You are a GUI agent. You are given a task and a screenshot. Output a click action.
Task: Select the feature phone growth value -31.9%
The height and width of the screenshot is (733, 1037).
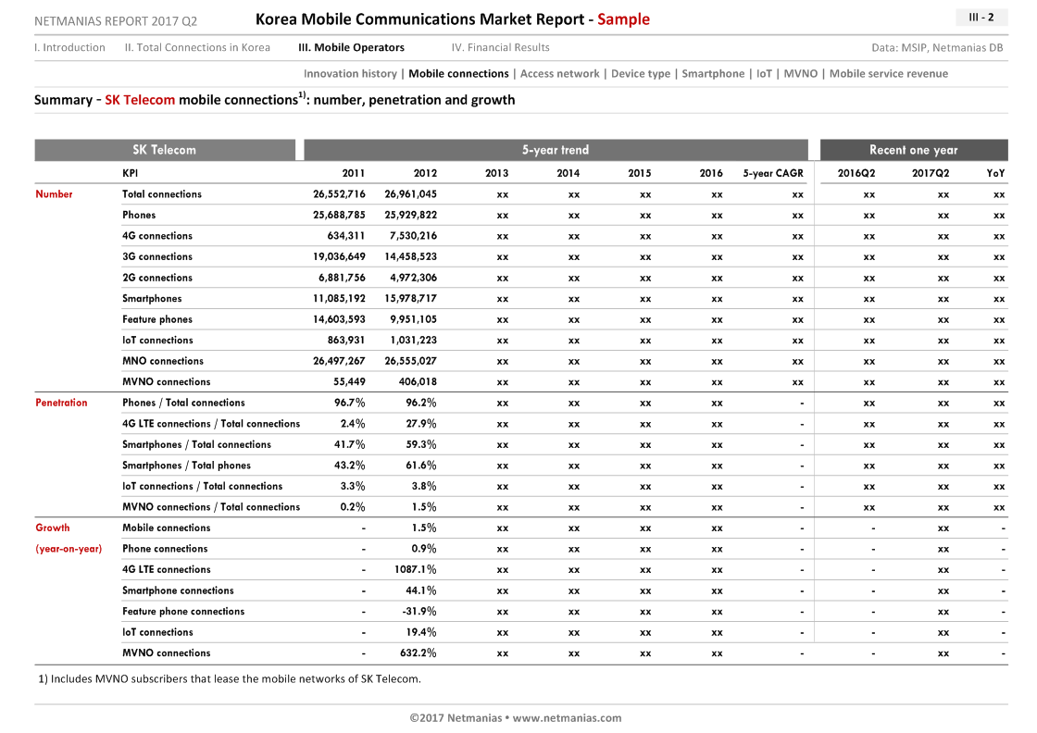[x=419, y=612]
